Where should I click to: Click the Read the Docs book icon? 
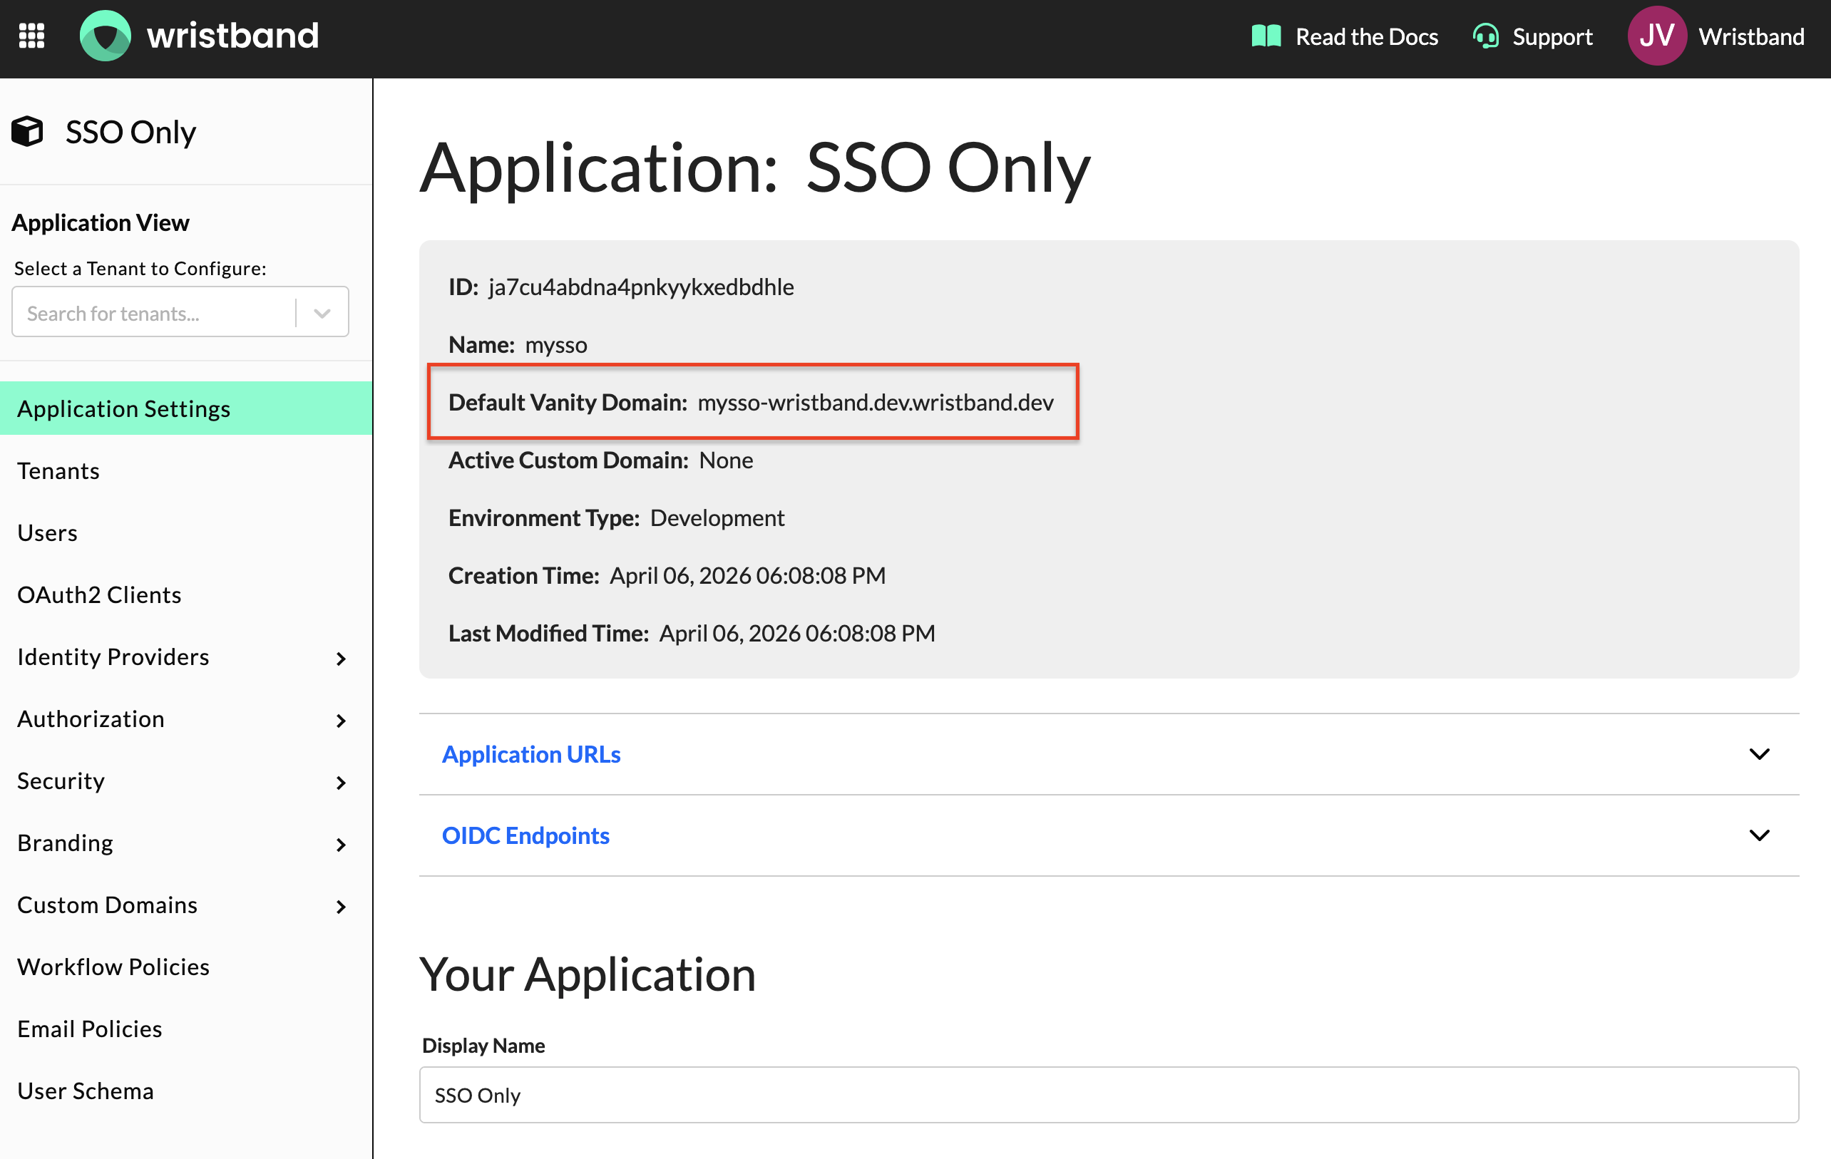coord(1266,36)
